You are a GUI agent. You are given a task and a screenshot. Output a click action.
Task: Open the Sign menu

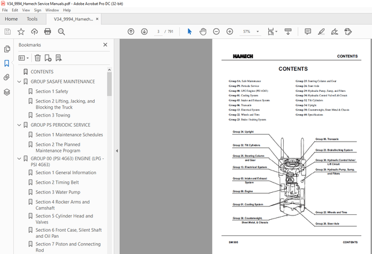[x=37, y=10]
